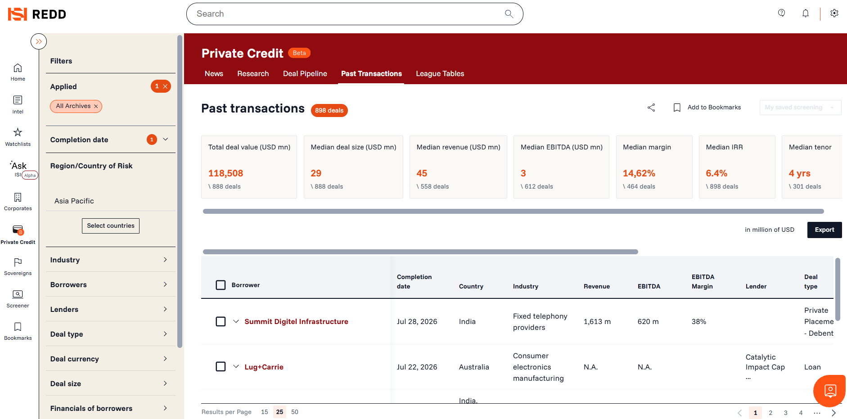Click the Export button
This screenshot has height=419, width=847.
pos(824,230)
